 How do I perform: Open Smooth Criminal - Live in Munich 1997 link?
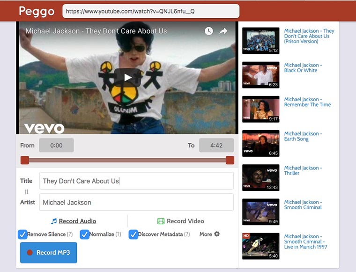(305, 242)
